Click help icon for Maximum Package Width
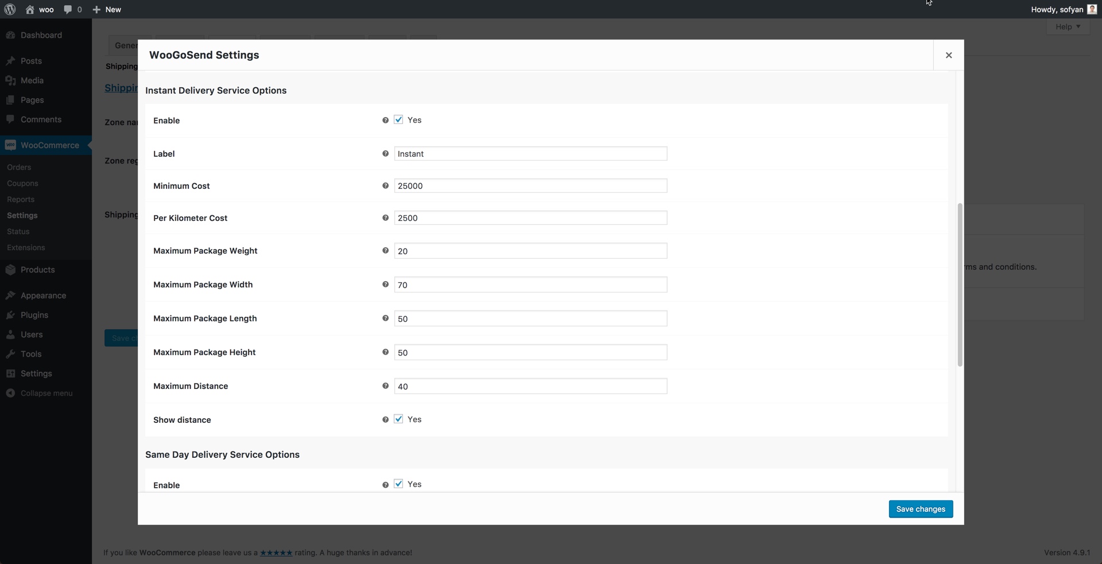This screenshot has height=564, width=1102. 385,285
